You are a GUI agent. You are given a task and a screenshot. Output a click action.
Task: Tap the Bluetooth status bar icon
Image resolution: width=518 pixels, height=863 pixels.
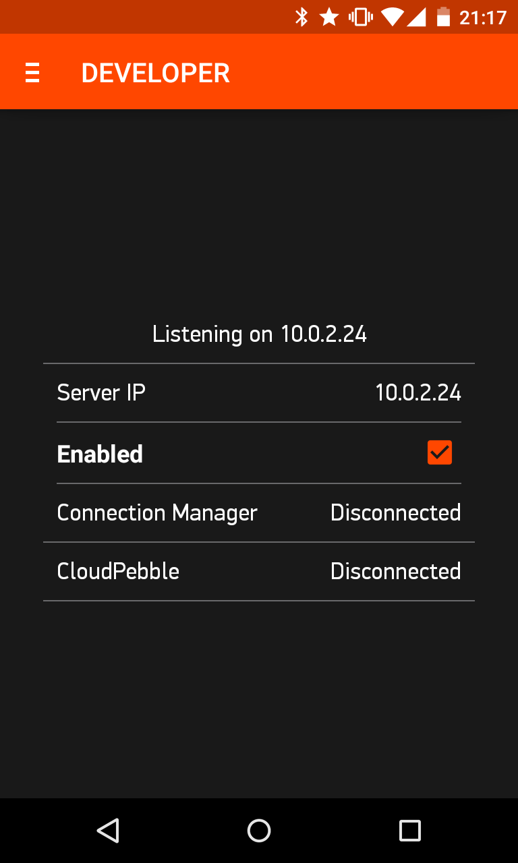click(301, 17)
